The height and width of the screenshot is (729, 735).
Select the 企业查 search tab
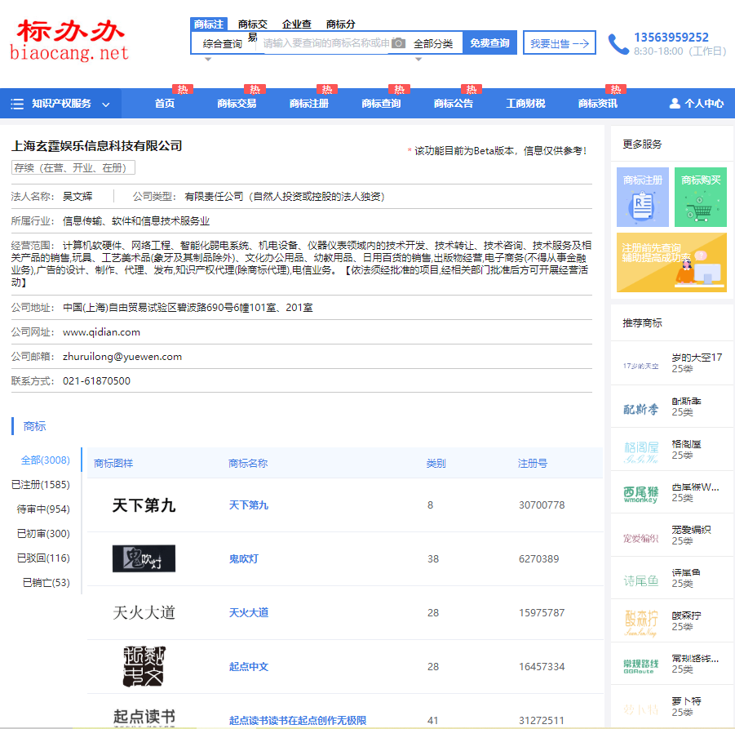[x=297, y=24]
